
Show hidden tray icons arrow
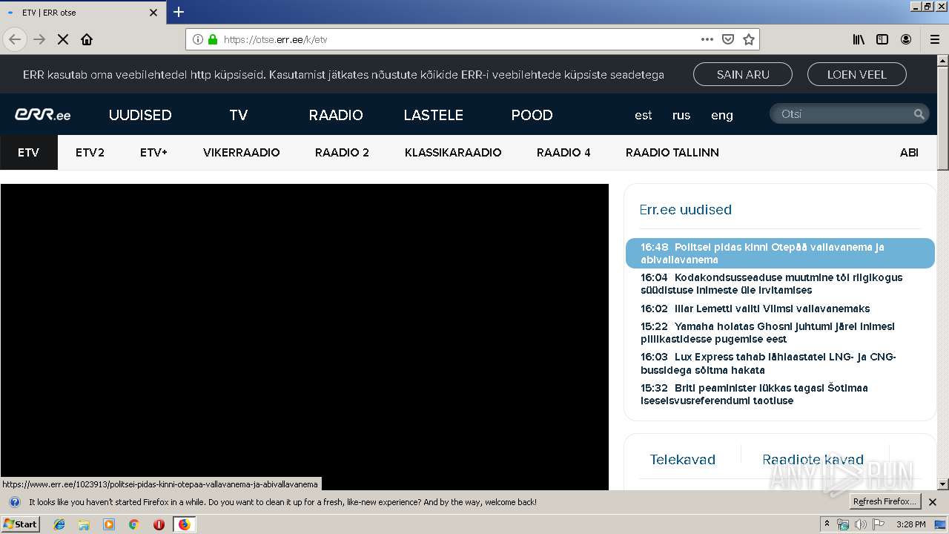[827, 524]
